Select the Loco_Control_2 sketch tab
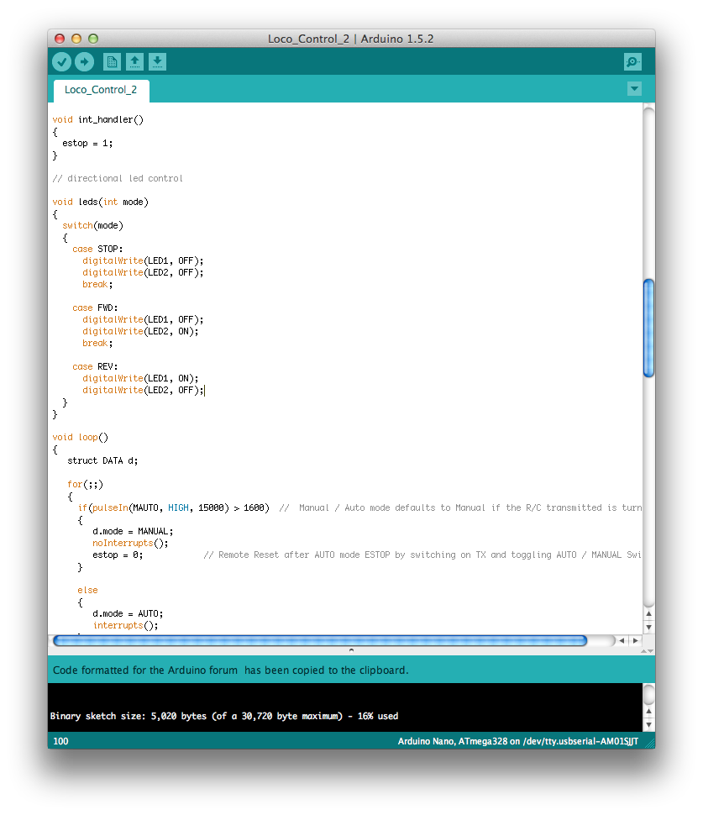 tap(100, 91)
